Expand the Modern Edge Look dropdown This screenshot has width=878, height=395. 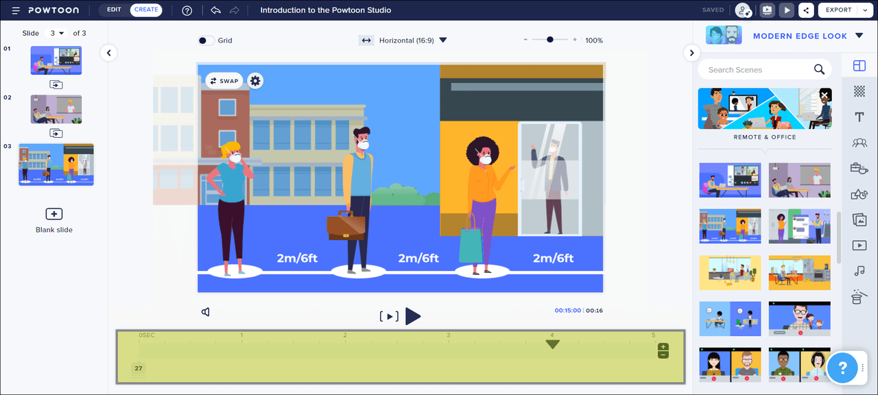coord(859,36)
